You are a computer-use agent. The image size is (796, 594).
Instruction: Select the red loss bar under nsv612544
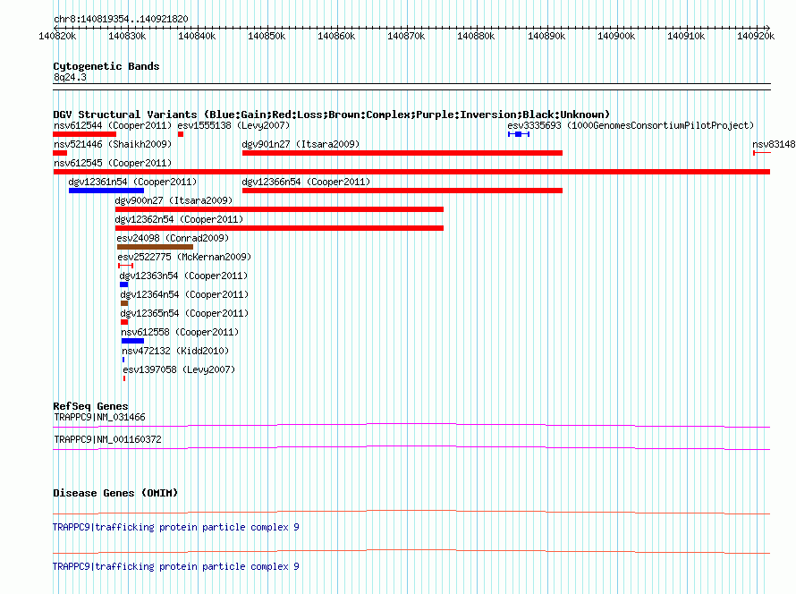[85, 134]
